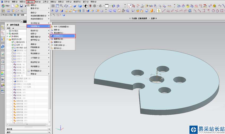Select 镜像体 in the 关联复制 submenu
Viewport: 225px width, 134px height.
58,42
